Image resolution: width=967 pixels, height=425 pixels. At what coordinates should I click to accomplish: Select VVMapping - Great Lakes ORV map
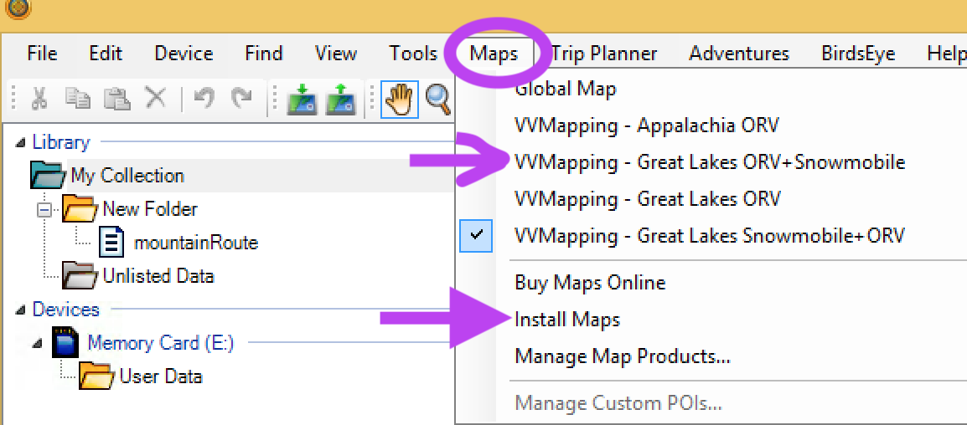[648, 199]
